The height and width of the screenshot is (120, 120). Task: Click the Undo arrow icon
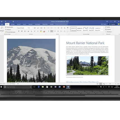[x=6, y=21]
